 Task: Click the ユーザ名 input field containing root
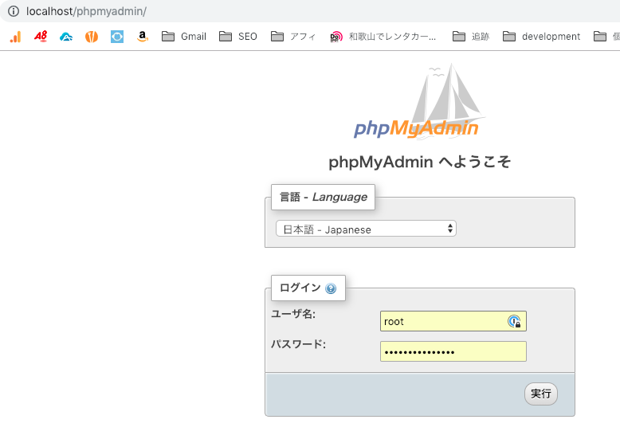tap(453, 321)
